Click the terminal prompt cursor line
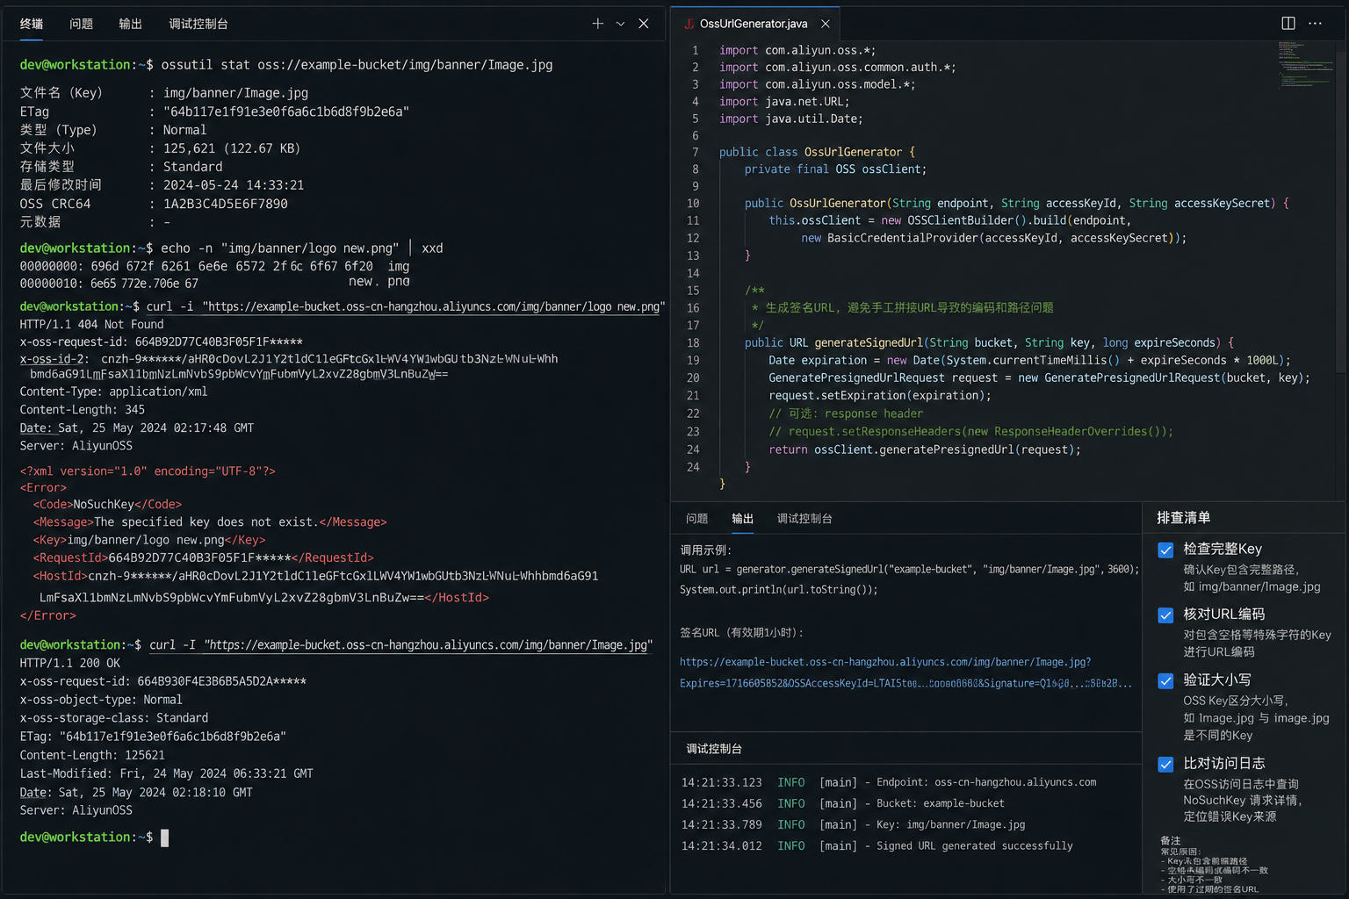The image size is (1349, 899). tap(94, 838)
